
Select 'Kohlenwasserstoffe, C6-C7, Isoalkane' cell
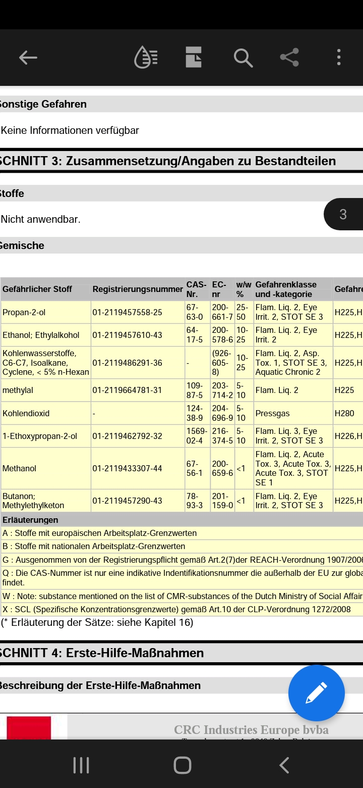[46, 363]
